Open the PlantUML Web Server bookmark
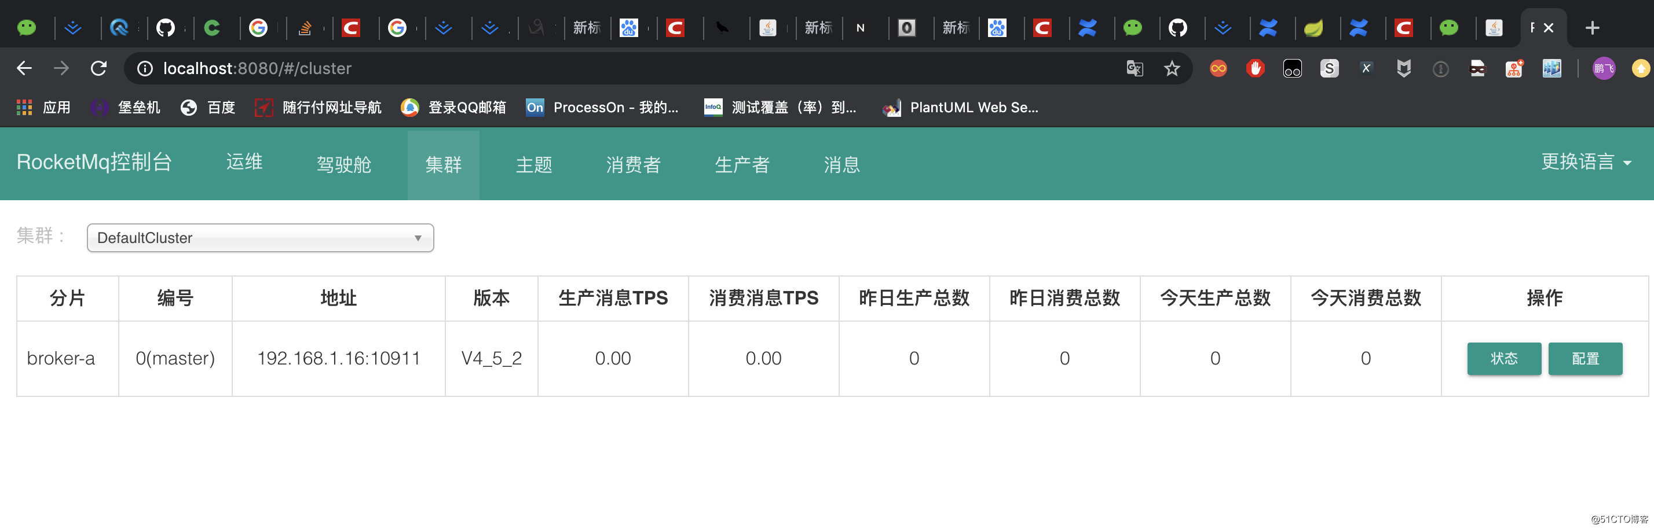 coord(960,107)
